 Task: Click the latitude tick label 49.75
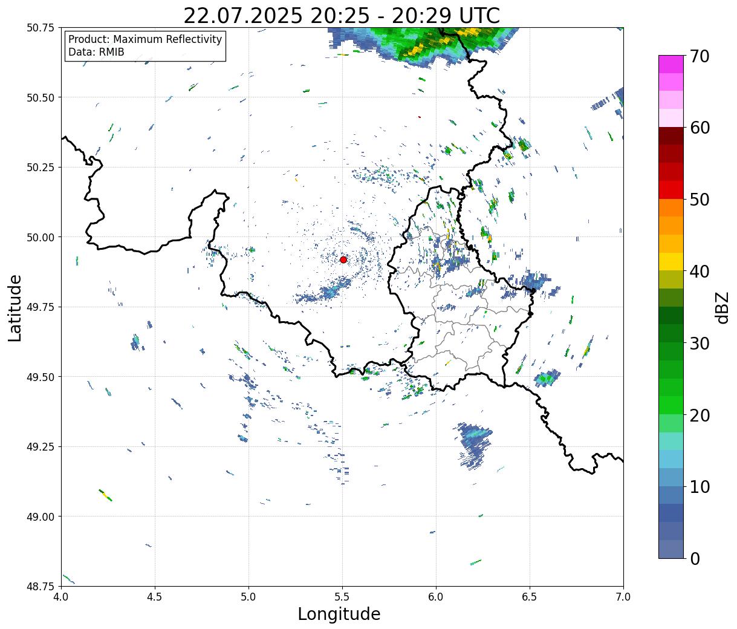point(41,307)
